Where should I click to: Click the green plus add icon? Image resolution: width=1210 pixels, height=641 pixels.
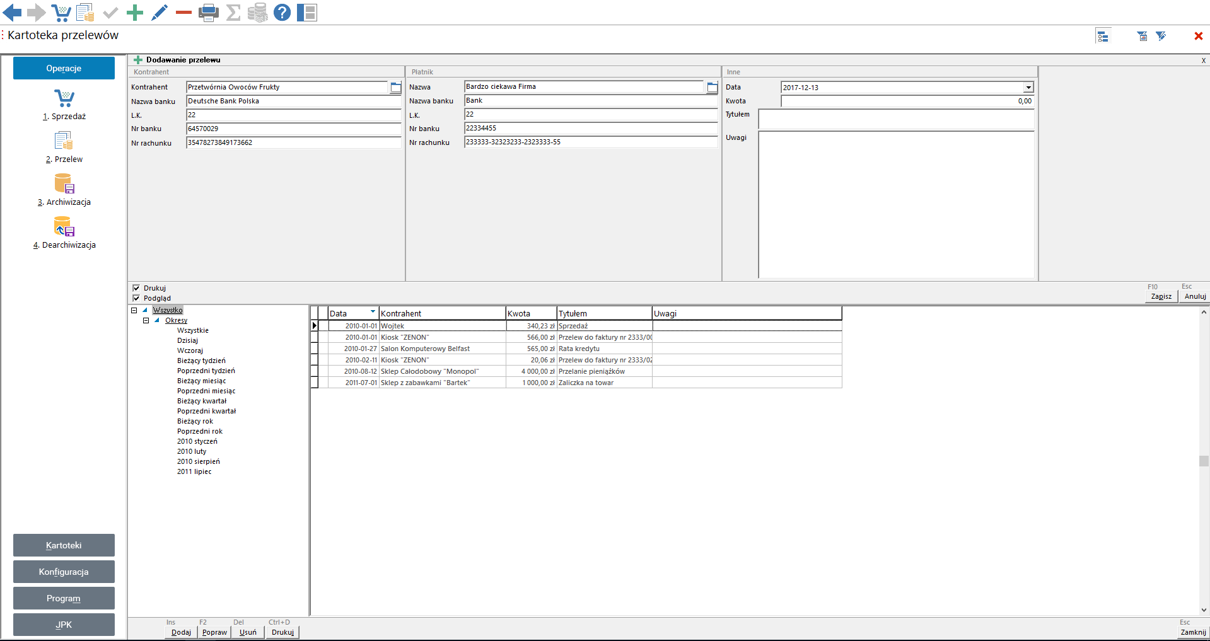tap(134, 12)
